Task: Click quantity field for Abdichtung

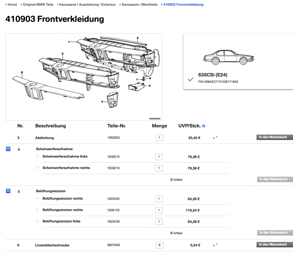Action: point(159,138)
